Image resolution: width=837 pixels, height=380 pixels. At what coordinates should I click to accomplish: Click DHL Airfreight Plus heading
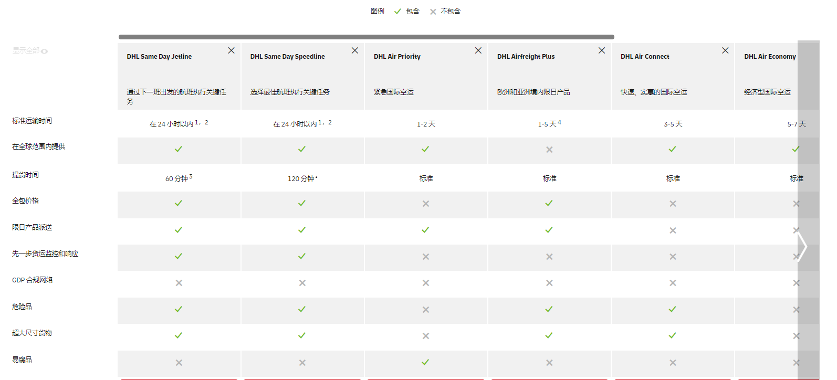[x=526, y=57]
